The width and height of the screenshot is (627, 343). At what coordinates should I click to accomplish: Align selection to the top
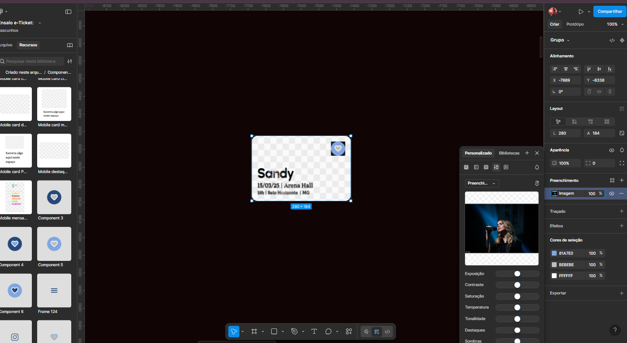[589, 69]
